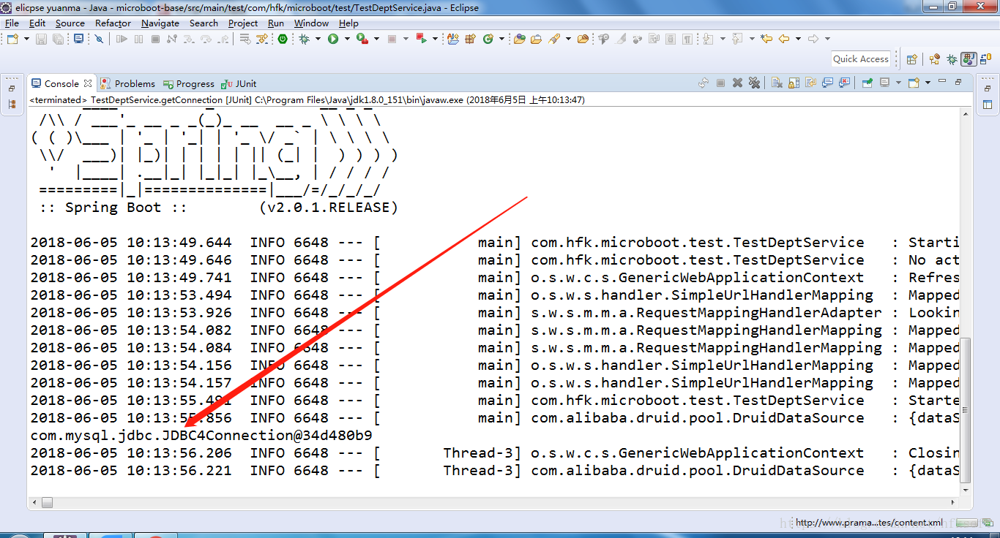This screenshot has width=1000, height=538.
Task: Click the Open Type icon
Action: [519, 39]
